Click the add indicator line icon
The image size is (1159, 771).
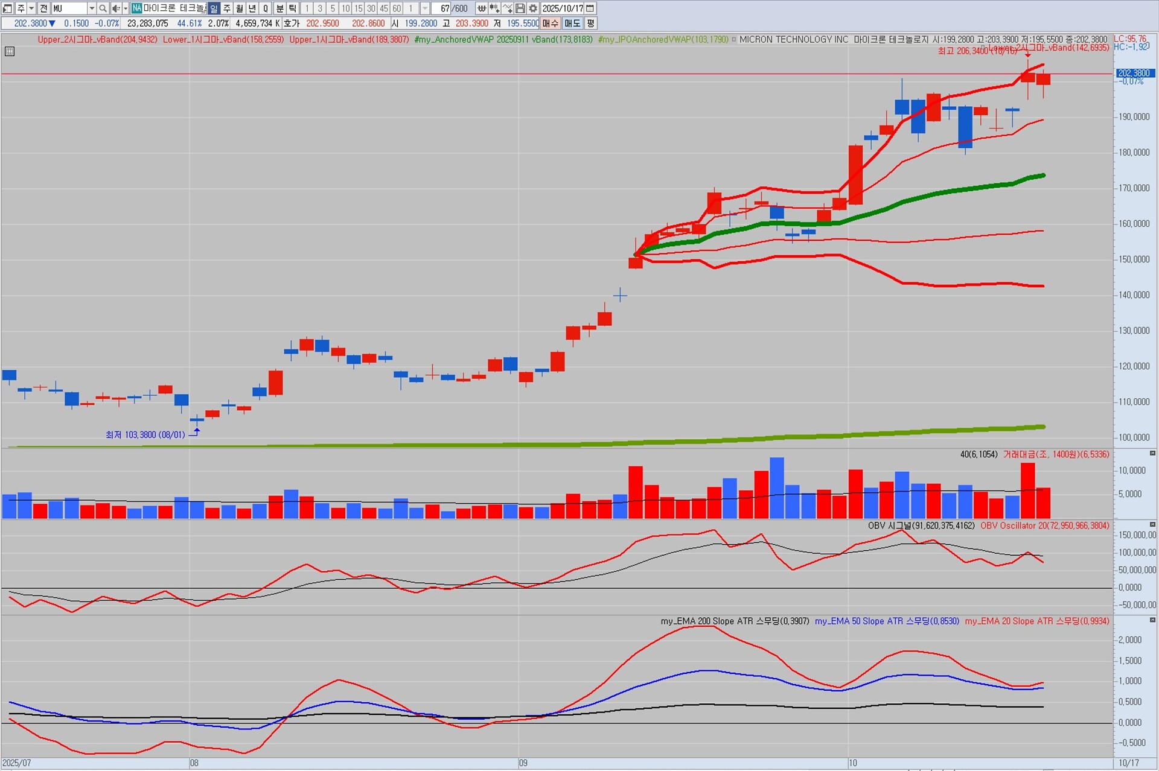click(x=507, y=8)
